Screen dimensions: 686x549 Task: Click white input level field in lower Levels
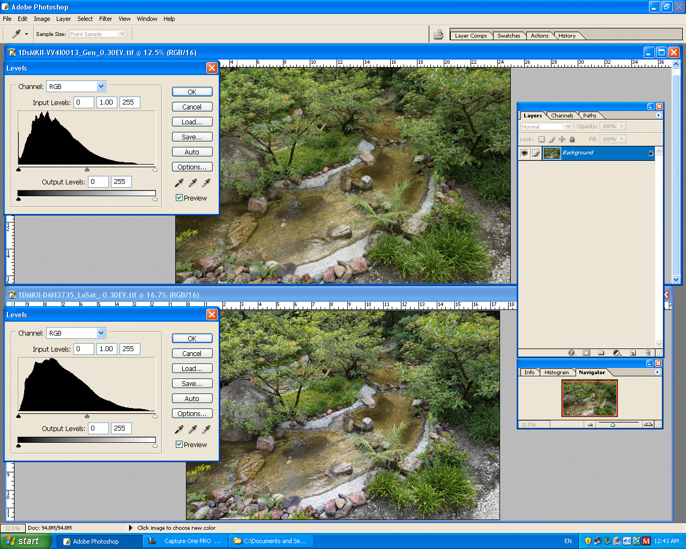coord(130,349)
